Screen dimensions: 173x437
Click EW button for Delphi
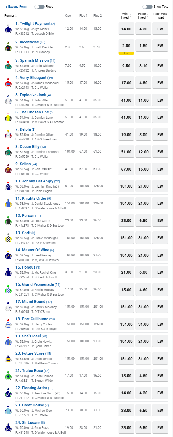(x=160, y=135)
